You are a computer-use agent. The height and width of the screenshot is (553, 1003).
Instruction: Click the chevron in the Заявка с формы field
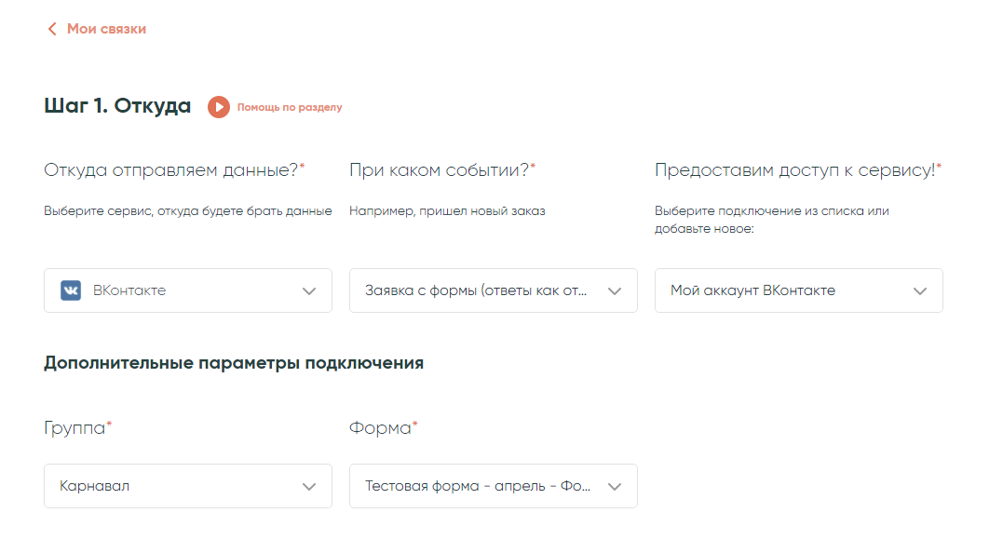pos(615,290)
